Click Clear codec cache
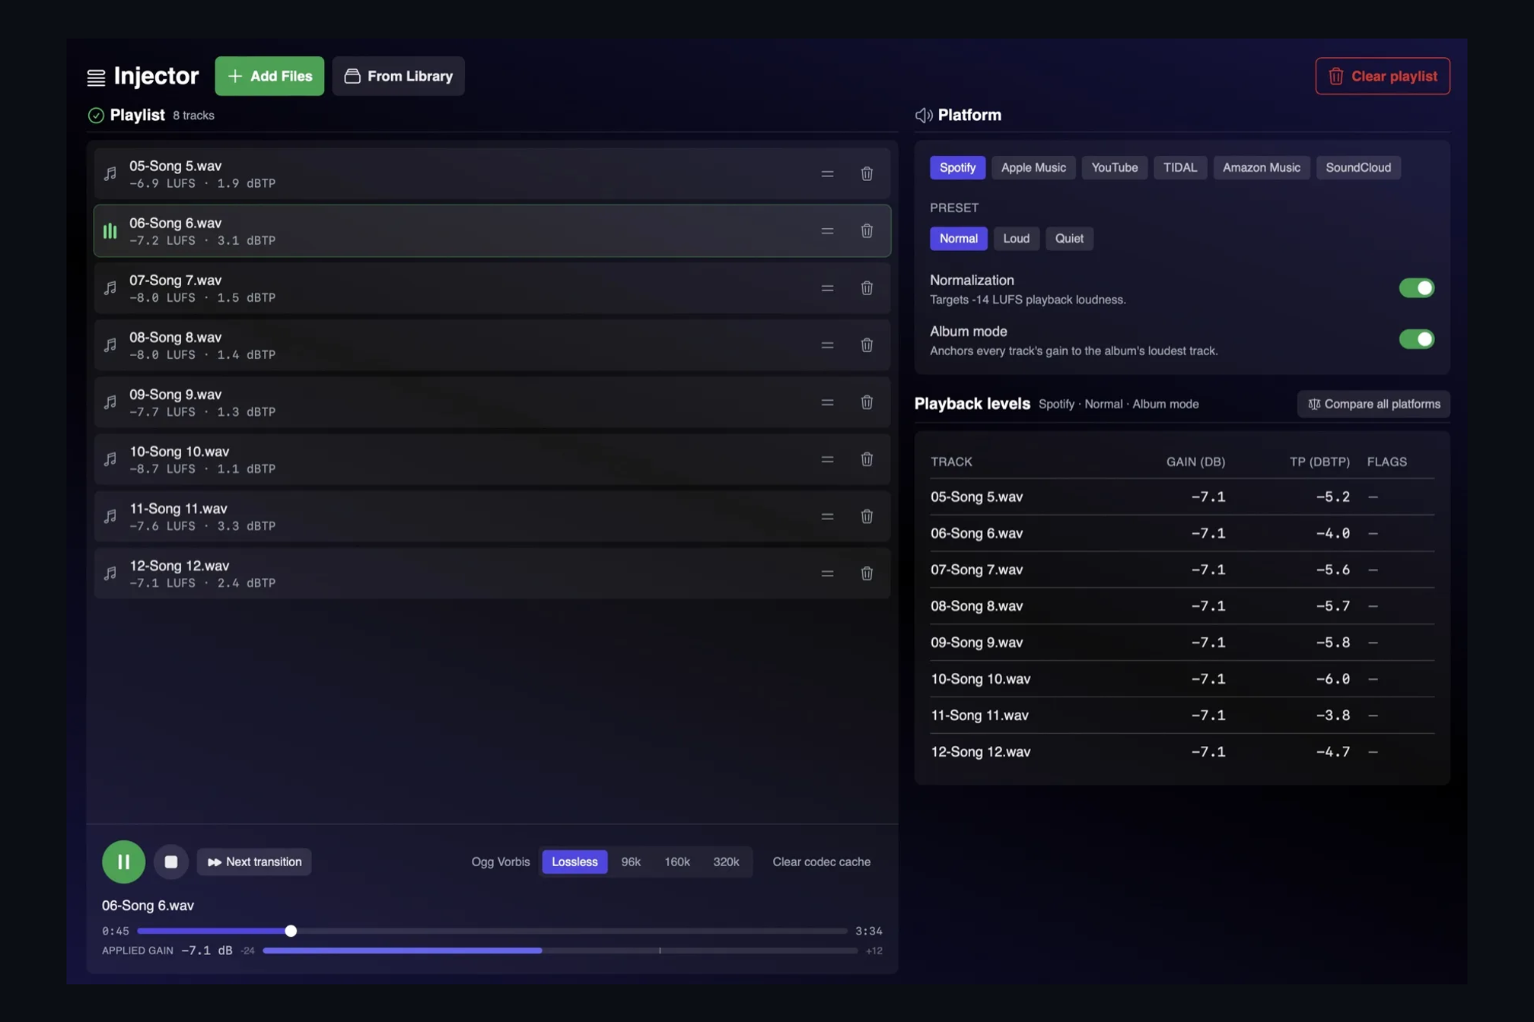1534x1022 pixels. pyautogui.click(x=821, y=862)
